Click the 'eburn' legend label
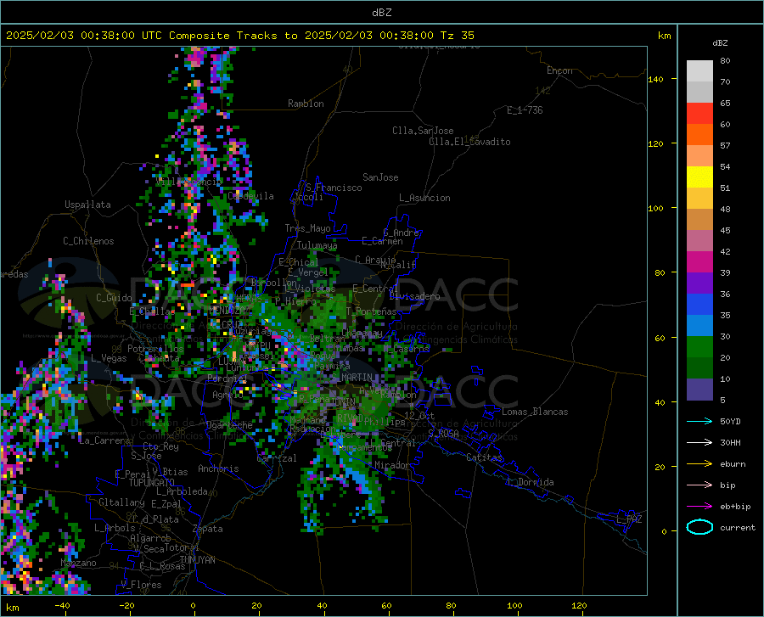764x617 pixels. pyautogui.click(x=733, y=464)
